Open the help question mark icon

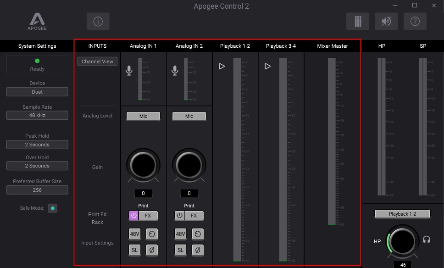415,21
